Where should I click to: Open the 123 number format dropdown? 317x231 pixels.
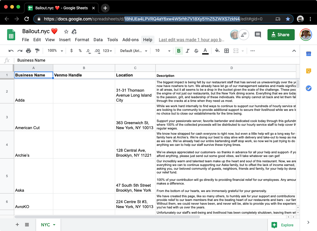107,51
